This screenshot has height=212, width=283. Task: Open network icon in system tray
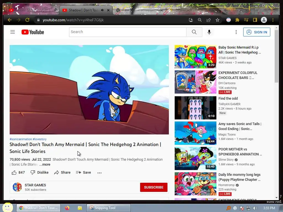pyautogui.click(x=248, y=208)
